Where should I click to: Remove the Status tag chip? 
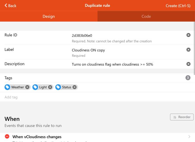click(x=74, y=87)
